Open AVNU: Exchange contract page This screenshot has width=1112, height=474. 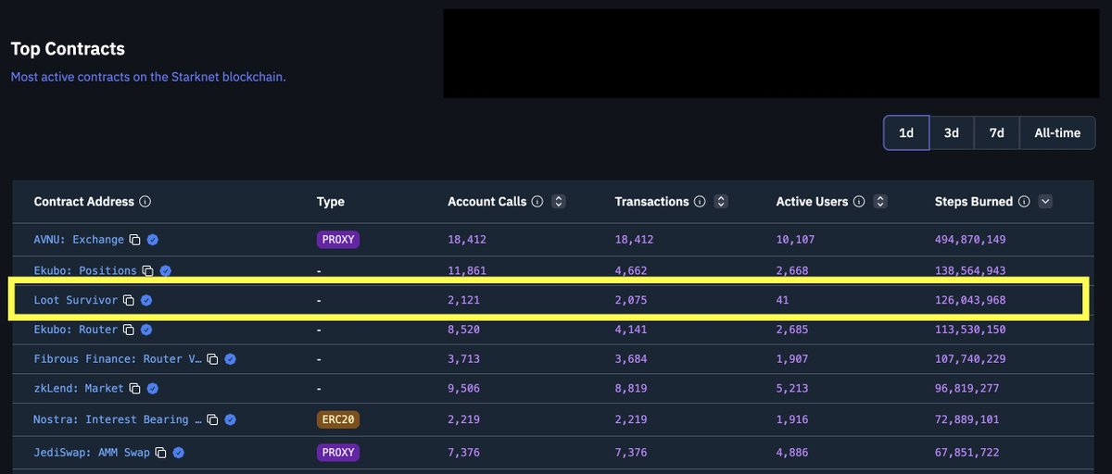79,240
